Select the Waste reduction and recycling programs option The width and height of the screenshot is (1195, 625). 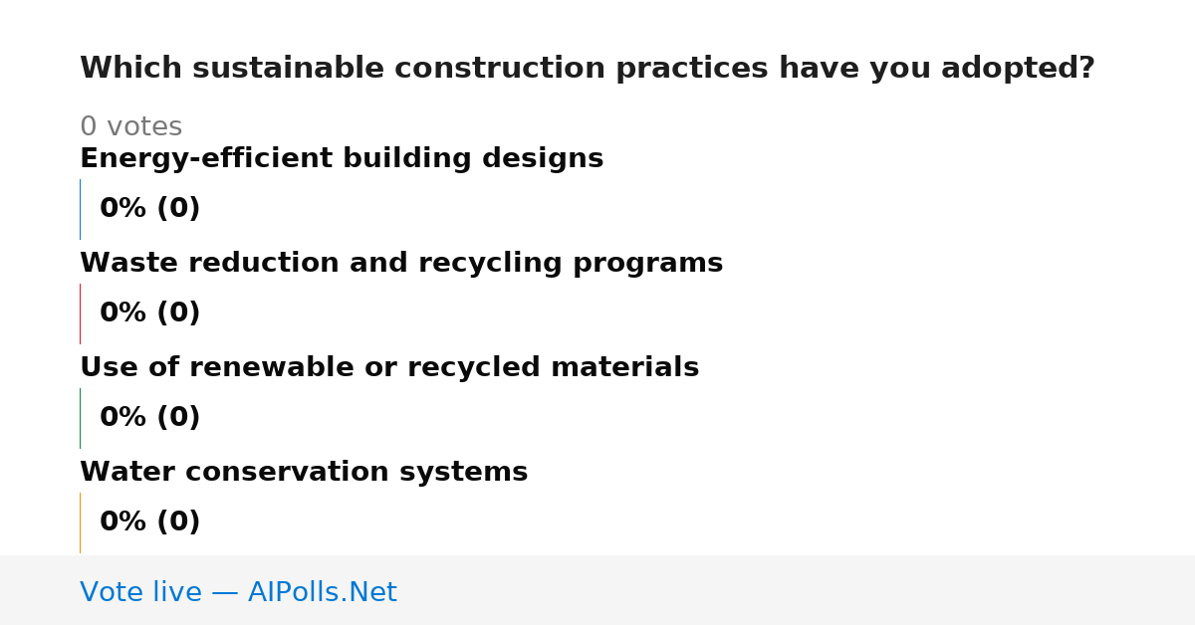[x=401, y=263]
